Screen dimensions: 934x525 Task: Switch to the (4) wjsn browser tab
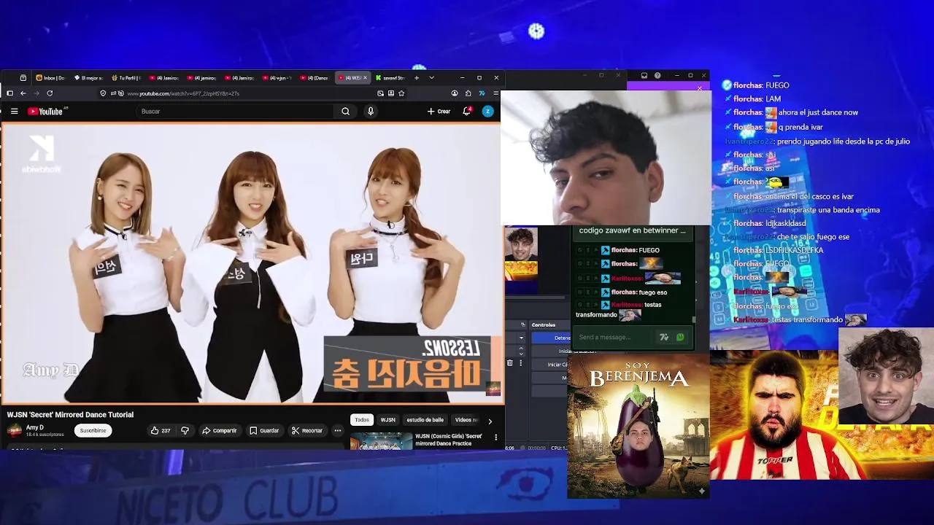pos(277,78)
